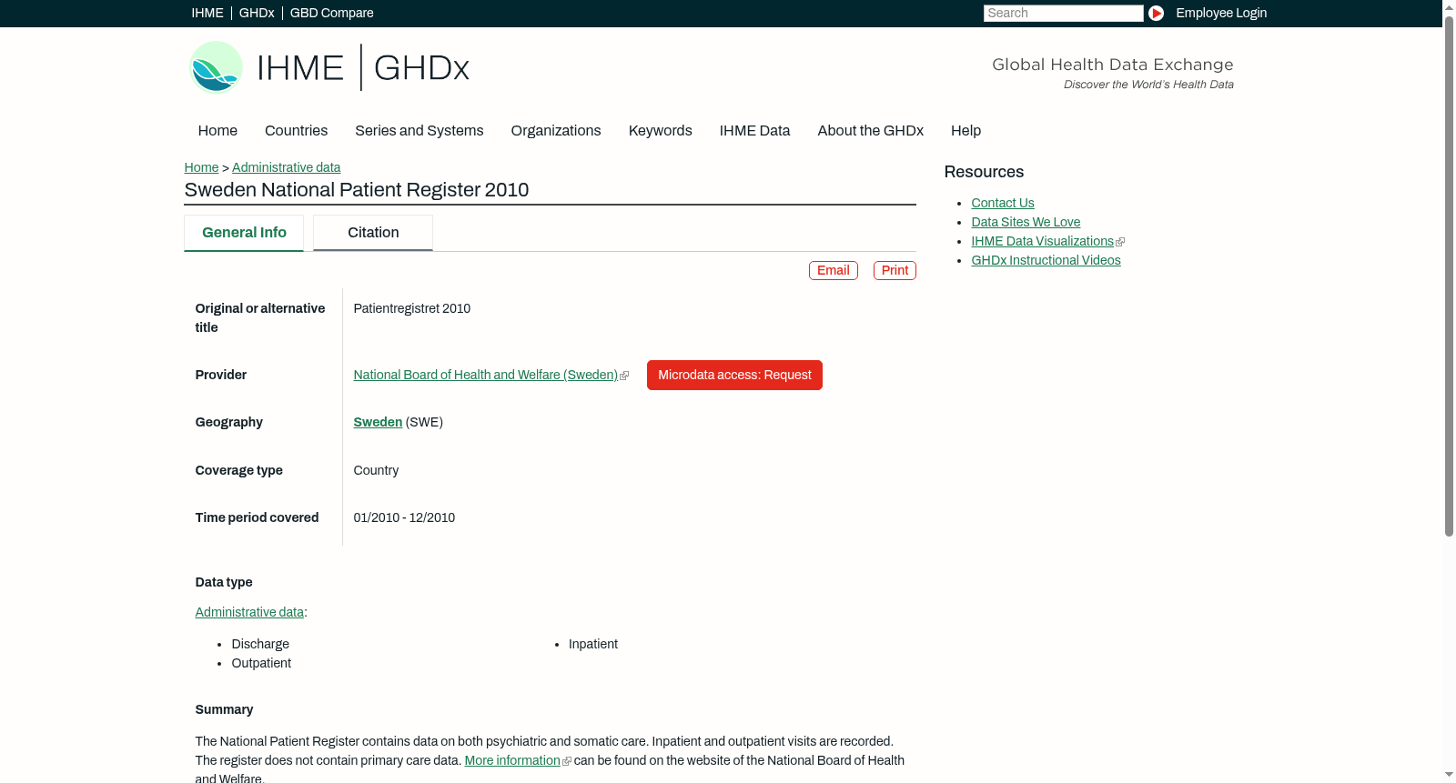Click the 'Inpatient' list item

pos(593,644)
